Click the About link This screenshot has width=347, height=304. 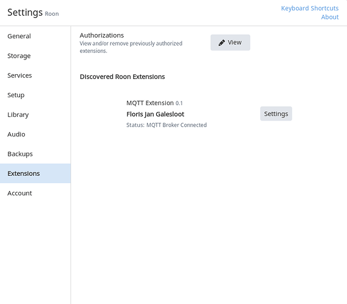pyautogui.click(x=330, y=17)
